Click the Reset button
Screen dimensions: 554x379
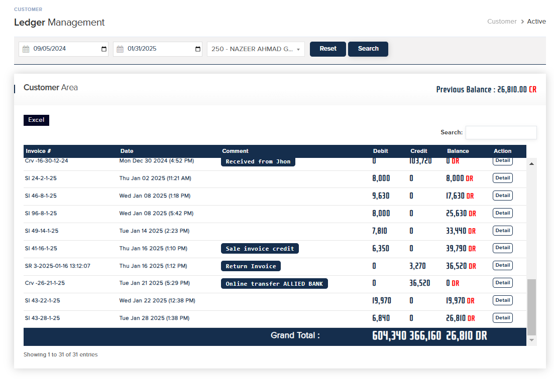[x=328, y=49]
